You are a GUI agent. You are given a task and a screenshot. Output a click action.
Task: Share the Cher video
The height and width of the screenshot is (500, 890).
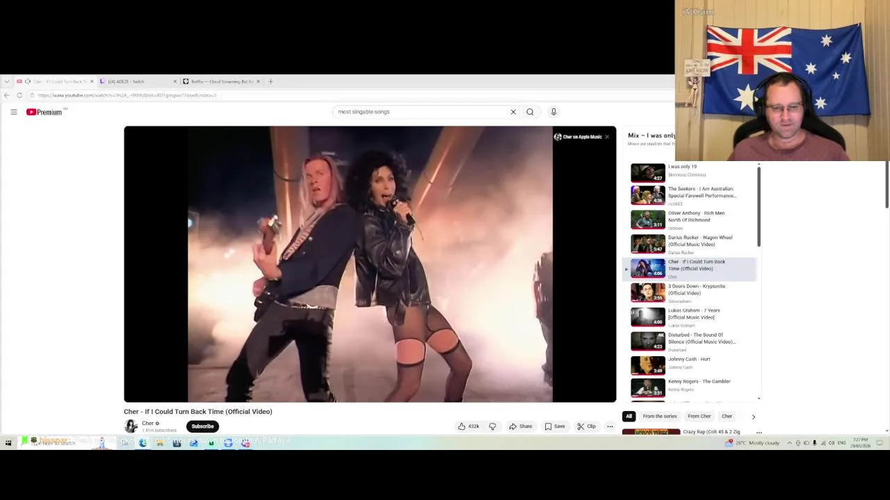click(x=521, y=426)
